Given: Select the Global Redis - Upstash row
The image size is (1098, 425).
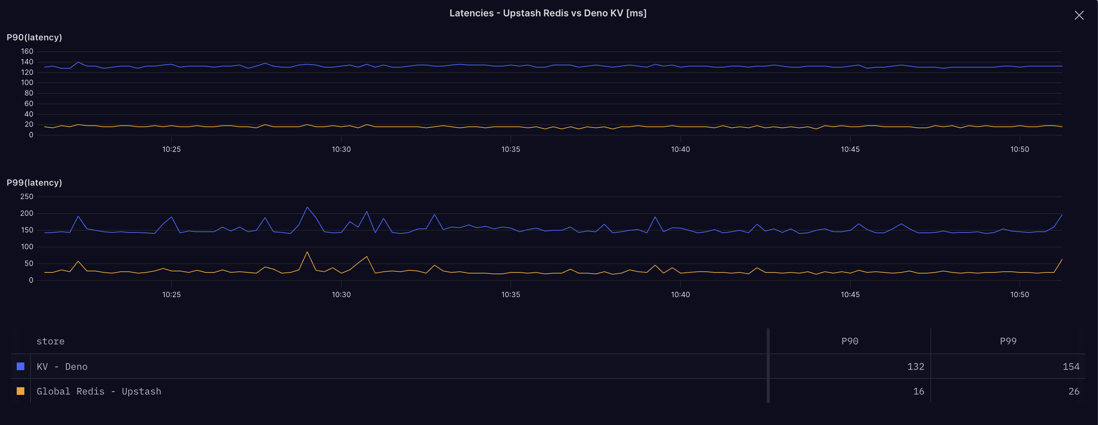Looking at the screenshot, I should coord(99,391).
